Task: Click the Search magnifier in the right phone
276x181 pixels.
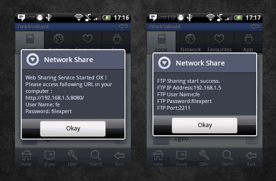Action: click(227, 158)
